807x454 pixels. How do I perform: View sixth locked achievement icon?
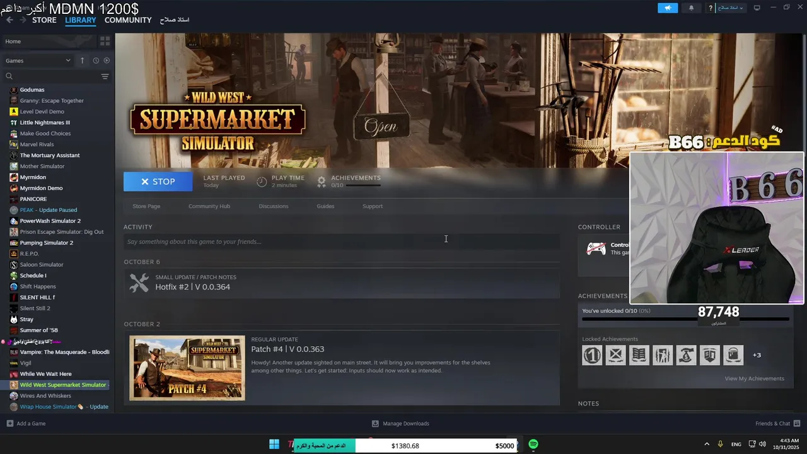click(710, 355)
